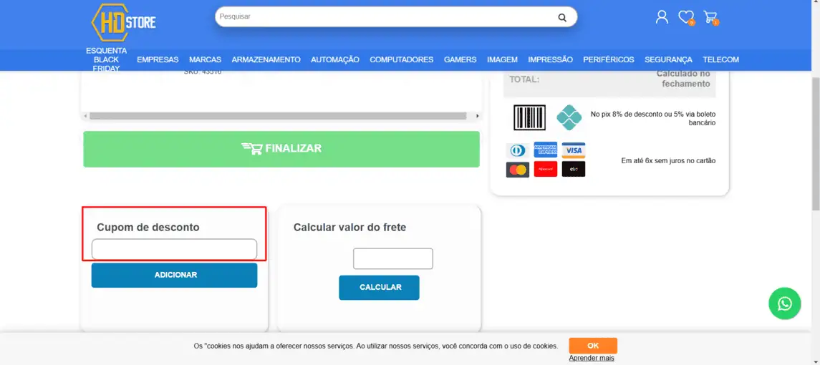Image resolution: width=820 pixels, height=365 pixels.
Task: Click the Mastercard icon
Action: (518, 170)
